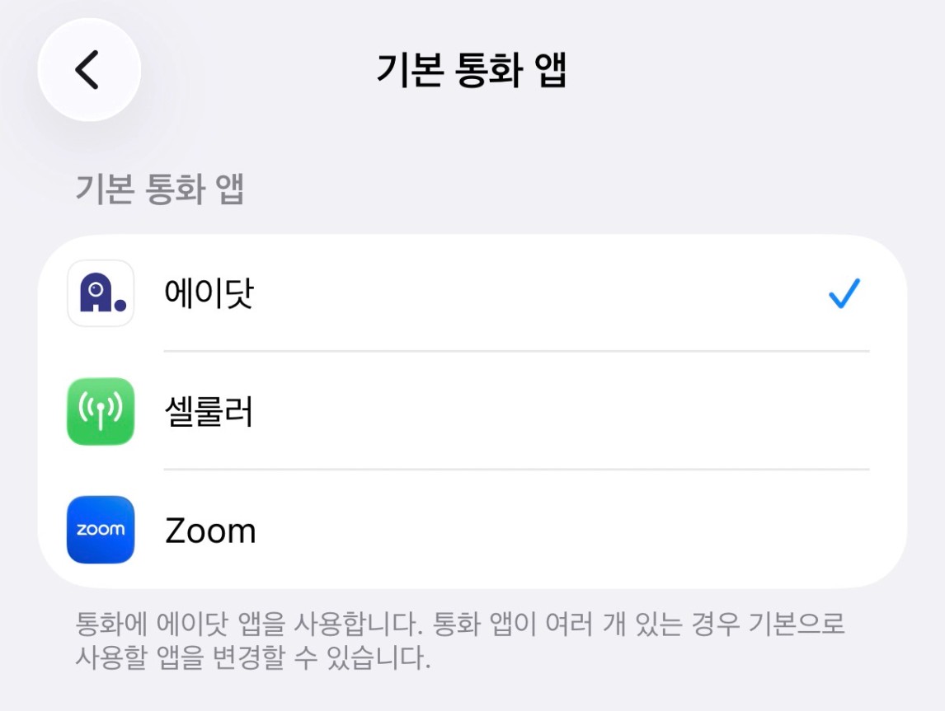Image resolution: width=945 pixels, height=711 pixels.
Task: Click the footer line starting with 사용할 앱을
Action: coord(252,658)
